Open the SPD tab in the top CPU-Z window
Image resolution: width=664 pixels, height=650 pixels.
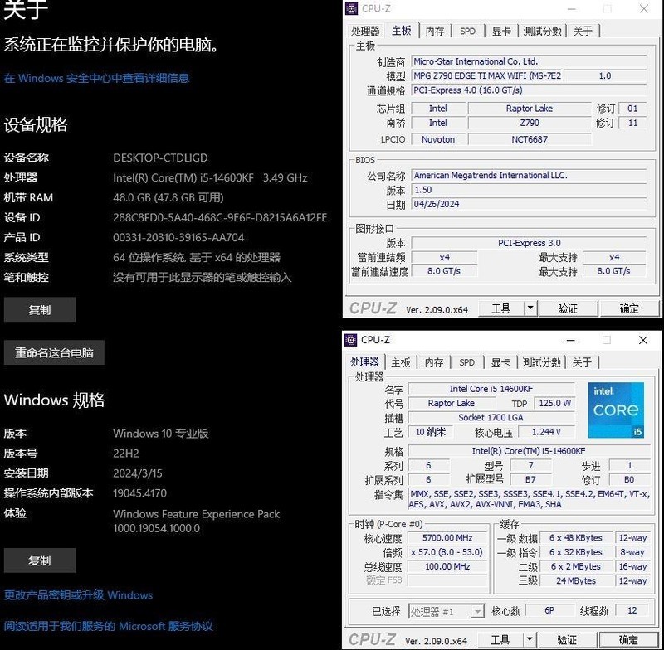pyautogui.click(x=467, y=31)
